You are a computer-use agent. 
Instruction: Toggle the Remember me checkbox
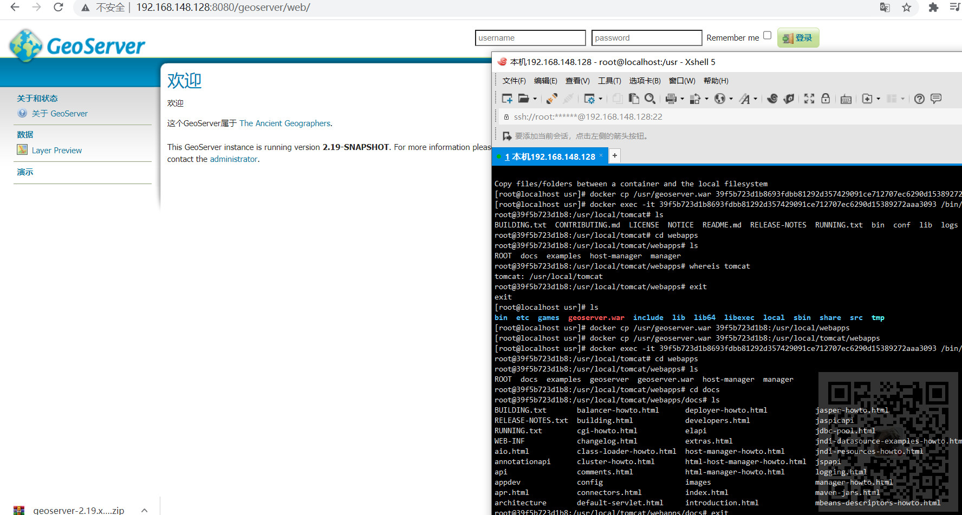[767, 35]
